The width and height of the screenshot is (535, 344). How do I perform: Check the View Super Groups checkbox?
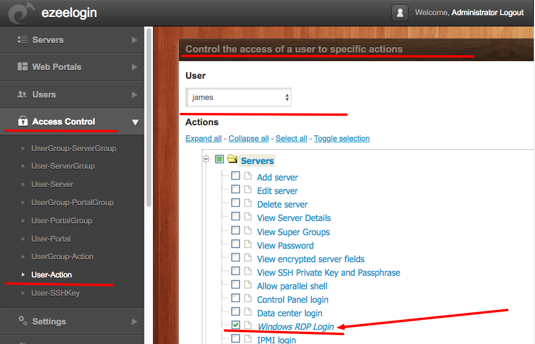(x=235, y=230)
